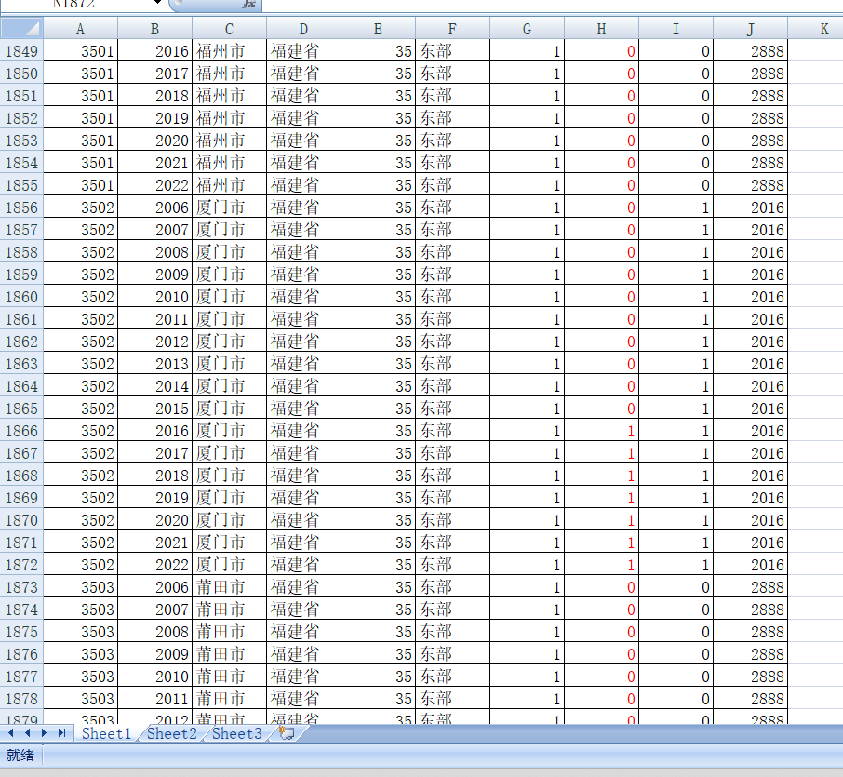Select column I header
Image resolution: width=843 pixels, height=777 pixels.
pos(676,29)
